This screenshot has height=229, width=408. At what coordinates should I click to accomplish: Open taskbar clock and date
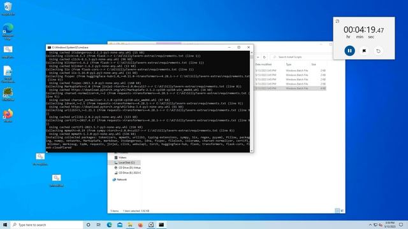390,225
